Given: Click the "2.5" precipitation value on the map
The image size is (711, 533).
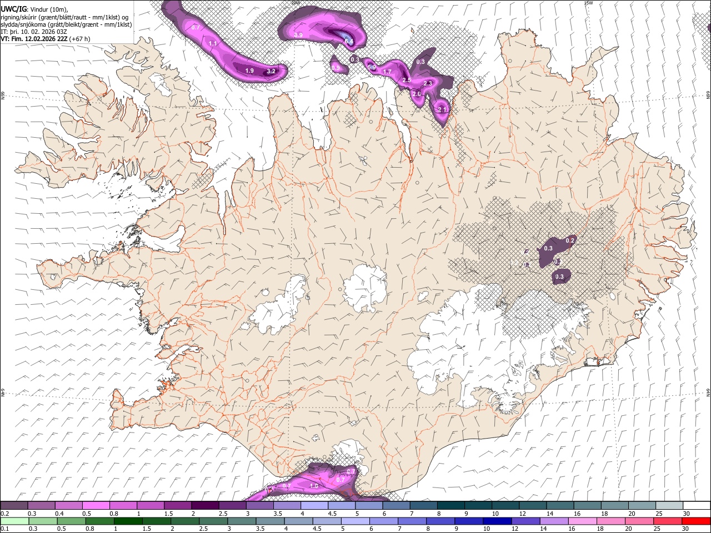Looking at the screenshot, I should [x=407, y=81].
